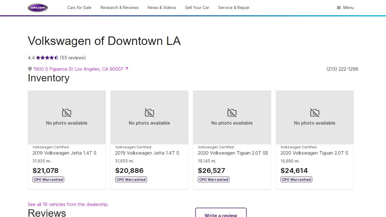Image resolution: width=386 pixels, height=217 pixels.
Task: Open the Menu text label
Action: pyautogui.click(x=348, y=8)
